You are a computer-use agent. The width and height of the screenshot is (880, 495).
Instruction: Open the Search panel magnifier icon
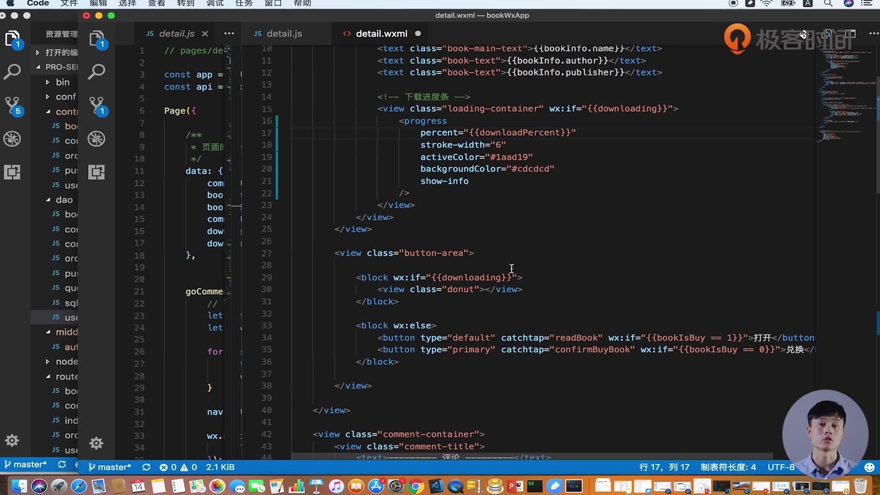coord(96,72)
